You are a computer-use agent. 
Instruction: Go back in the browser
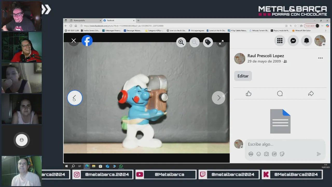(66, 26)
